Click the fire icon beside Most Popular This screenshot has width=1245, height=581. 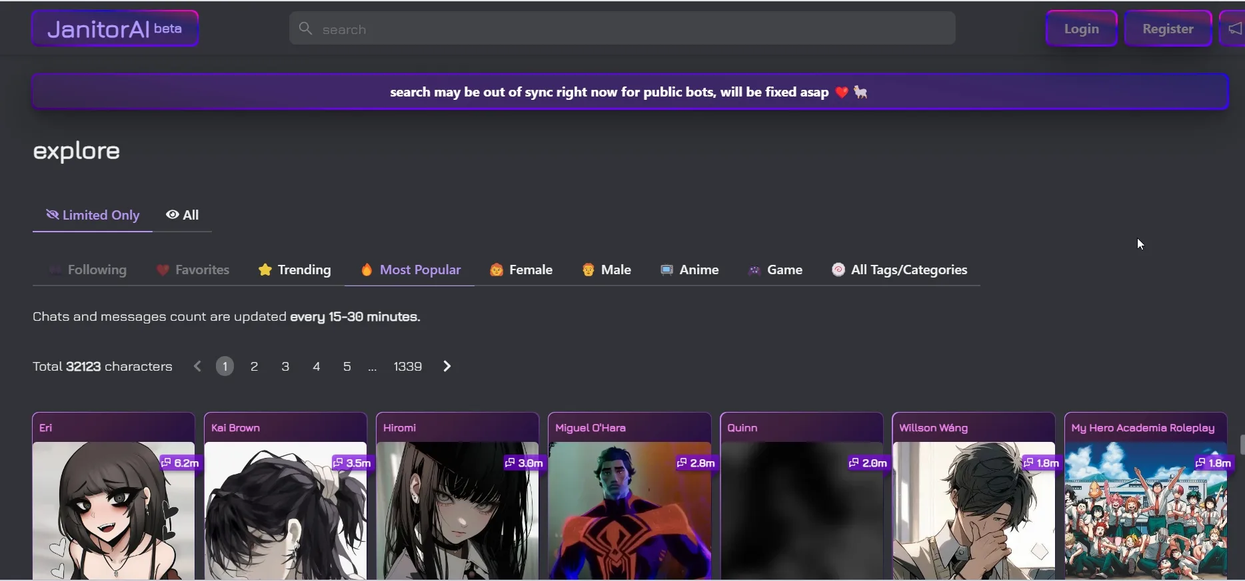pos(367,270)
